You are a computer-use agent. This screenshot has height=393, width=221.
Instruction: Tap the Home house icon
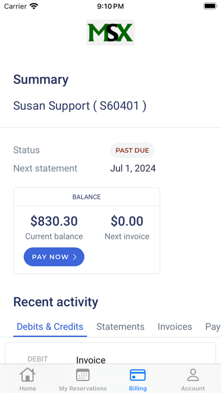click(x=28, y=375)
